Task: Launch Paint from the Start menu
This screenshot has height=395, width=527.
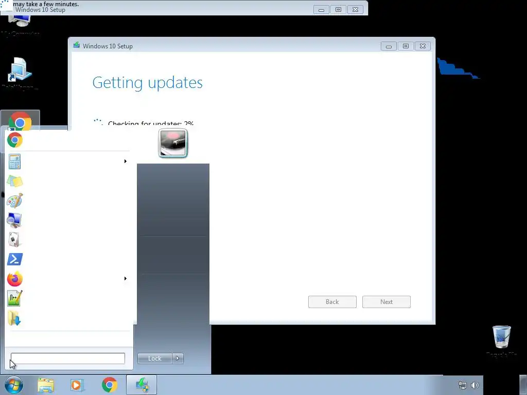Action: pyautogui.click(x=15, y=201)
